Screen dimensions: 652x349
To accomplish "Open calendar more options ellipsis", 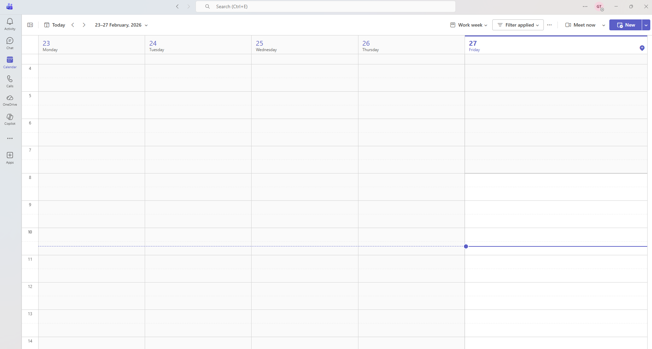I will click(549, 25).
